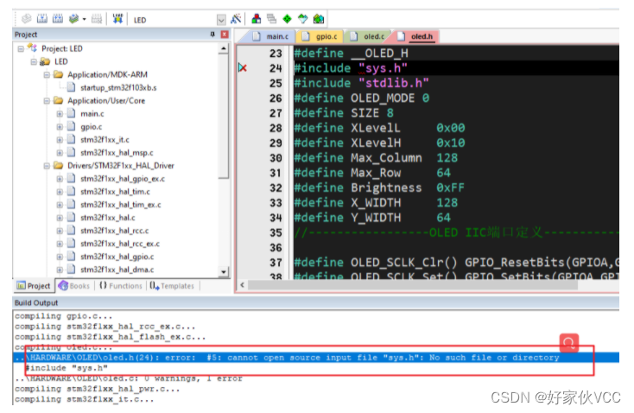
Task: Expand main.c in the project tree
Action: 60,114
